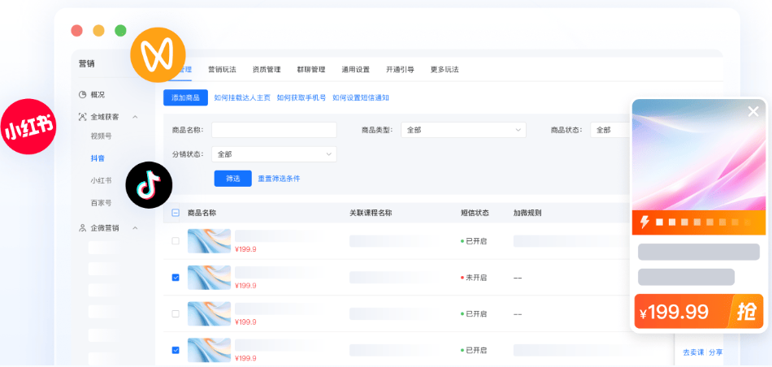Click the 加微规则 column header
This screenshot has width=772, height=367.
point(527,213)
